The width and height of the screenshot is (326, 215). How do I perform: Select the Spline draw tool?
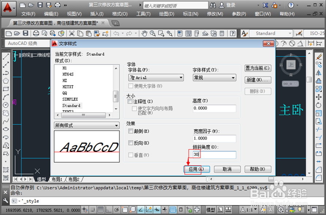[x=6, y=121]
